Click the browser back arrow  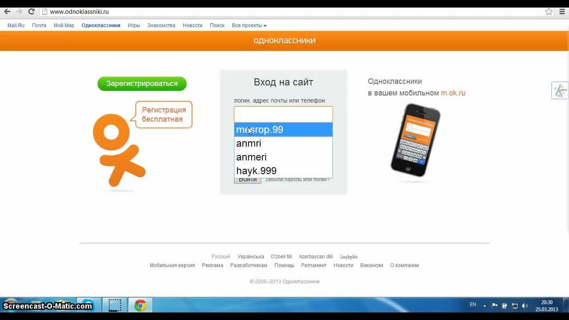click(x=7, y=12)
